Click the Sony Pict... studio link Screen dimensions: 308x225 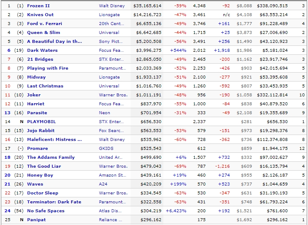pos(111,41)
